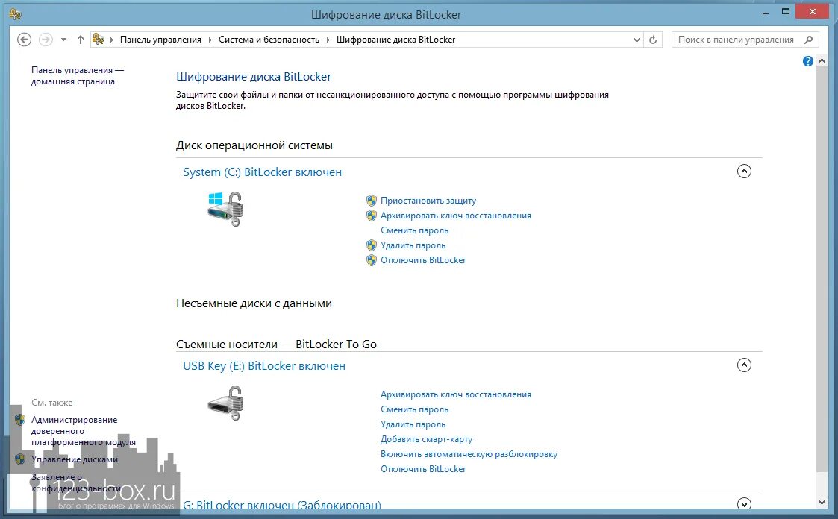Image resolution: width=838 pixels, height=519 pixels.
Task: Click Сменить пароль for System C:
Action: click(x=414, y=230)
